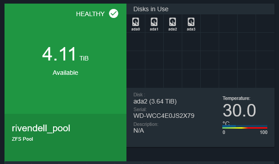The image size is (279, 164).
Task: Select the ada0 disk icon
Action: [135, 22]
